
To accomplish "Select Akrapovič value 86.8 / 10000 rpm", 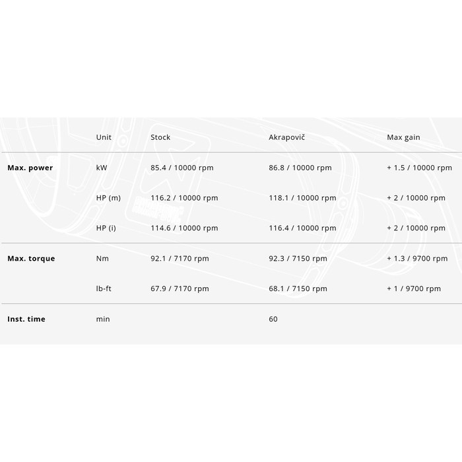I will (x=302, y=168).
